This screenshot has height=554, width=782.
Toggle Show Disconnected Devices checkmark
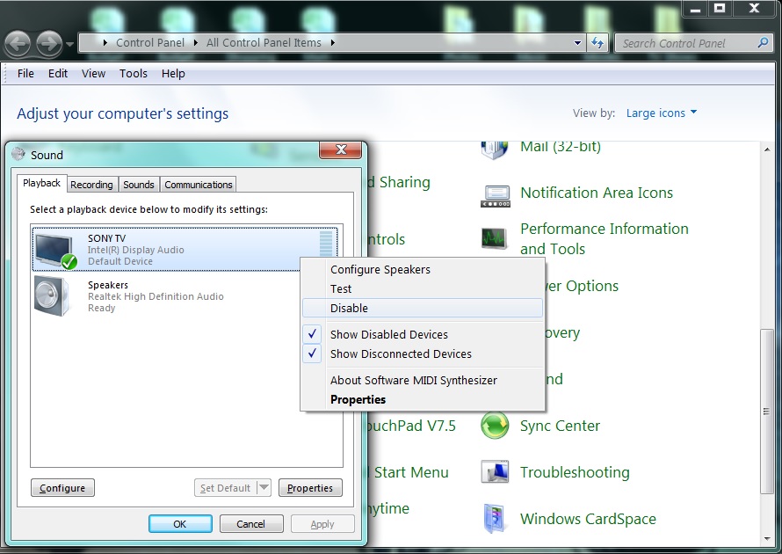click(312, 354)
